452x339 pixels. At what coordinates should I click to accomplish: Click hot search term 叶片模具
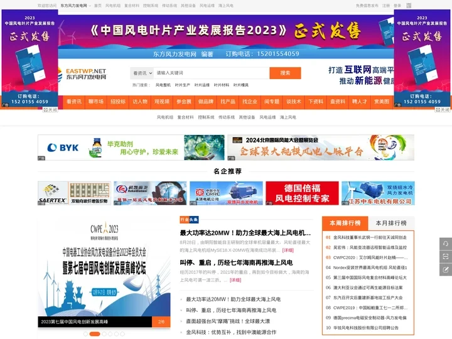coord(241,85)
